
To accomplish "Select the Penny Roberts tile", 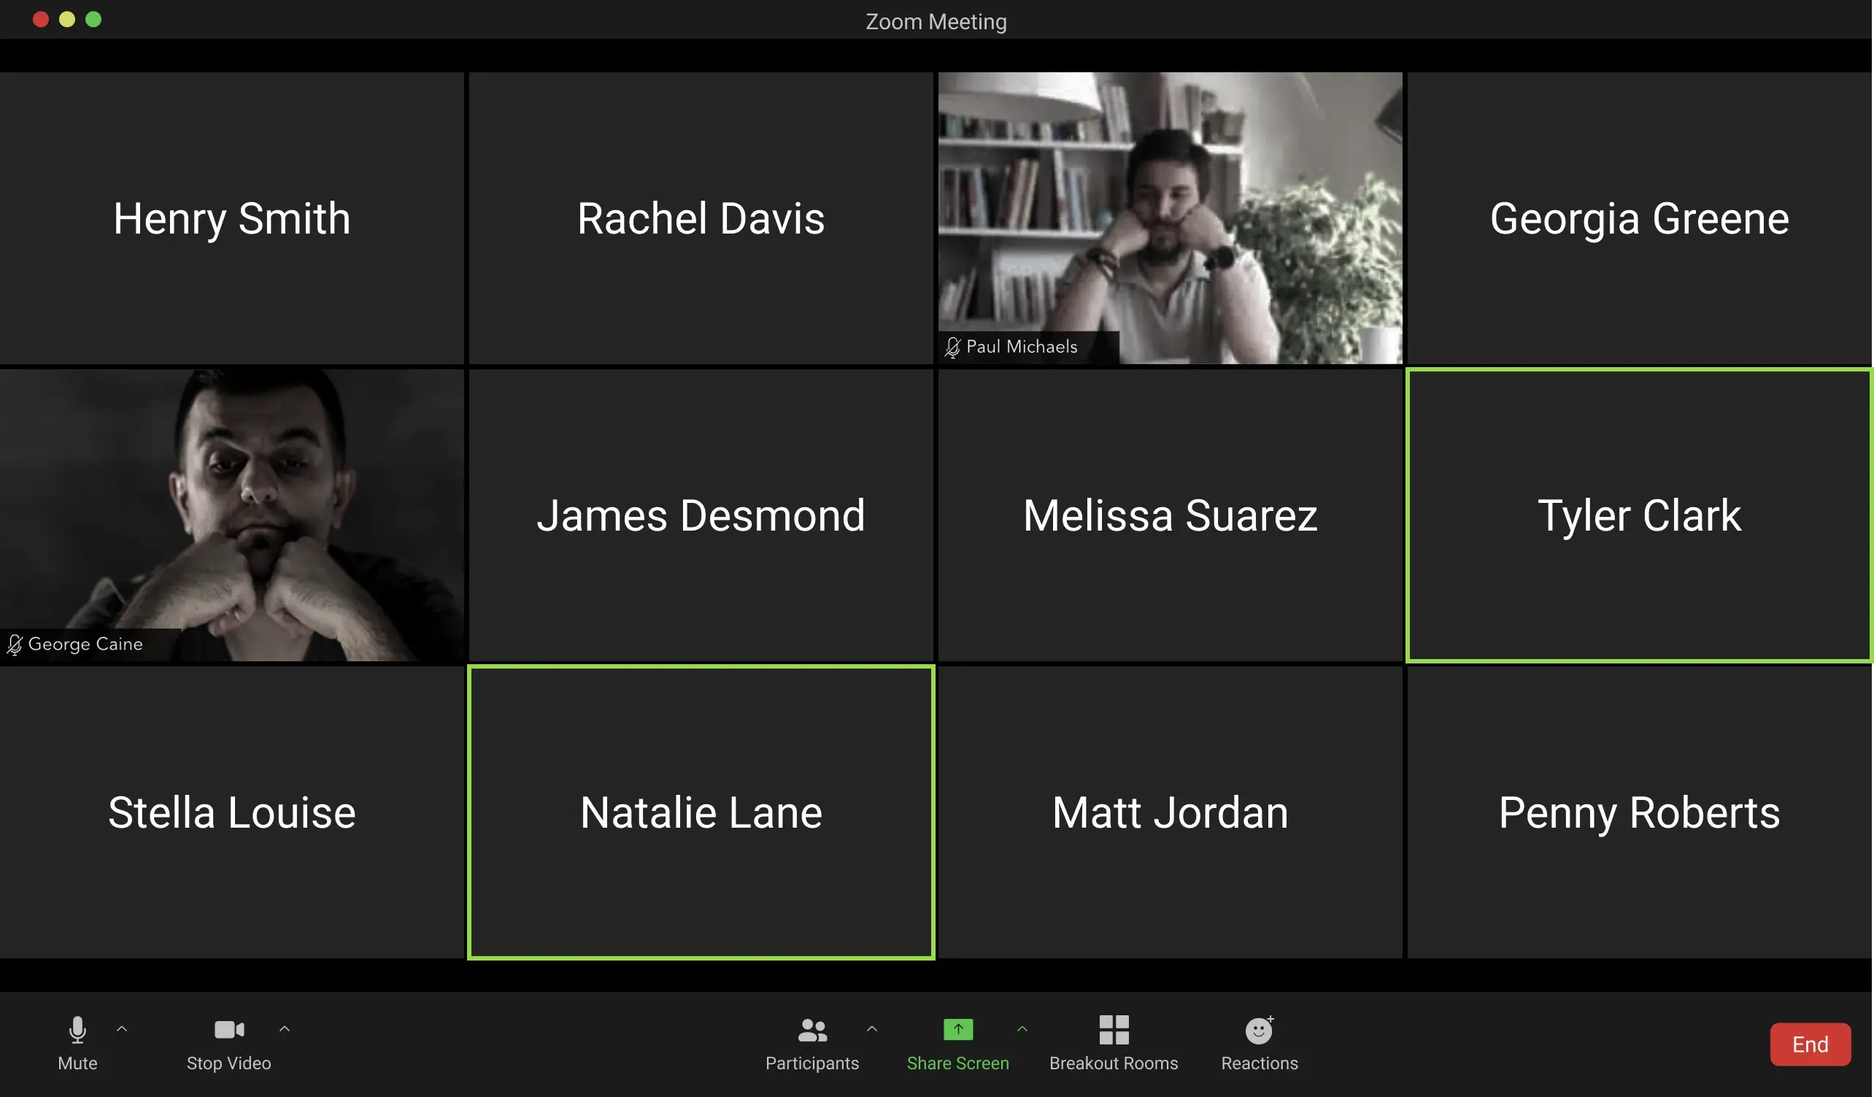I will (x=1640, y=812).
